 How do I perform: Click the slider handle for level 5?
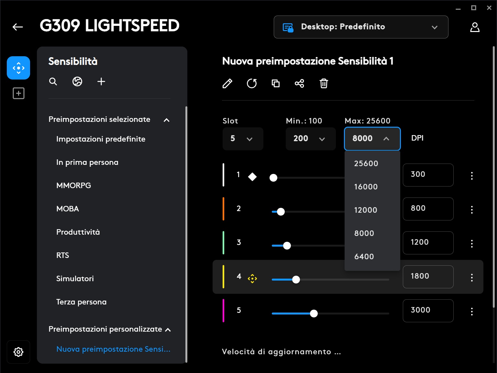click(x=314, y=314)
